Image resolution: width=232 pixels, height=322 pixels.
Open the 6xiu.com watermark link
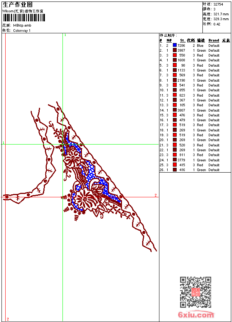tap(196, 315)
